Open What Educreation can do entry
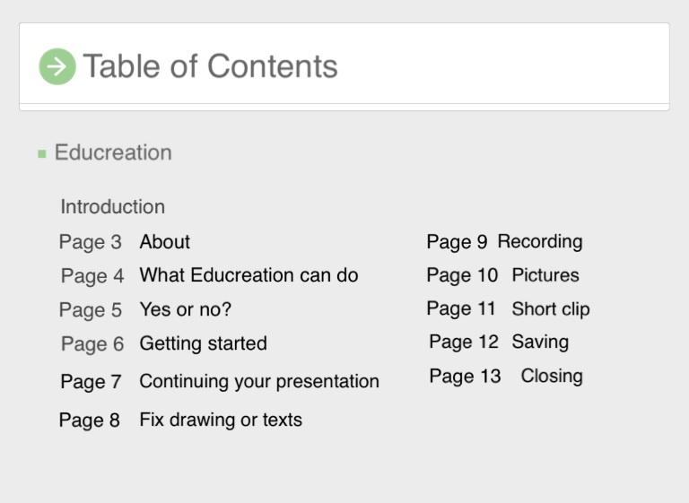This screenshot has height=503, width=689. [x=249, y=275]
